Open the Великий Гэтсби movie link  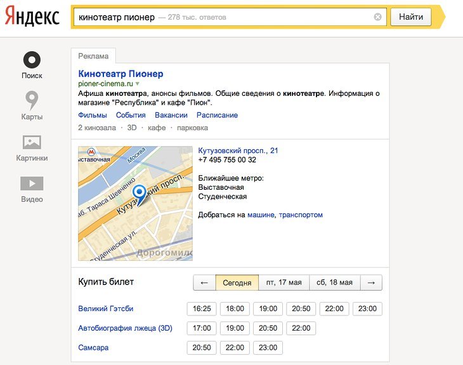pos(105,309)
